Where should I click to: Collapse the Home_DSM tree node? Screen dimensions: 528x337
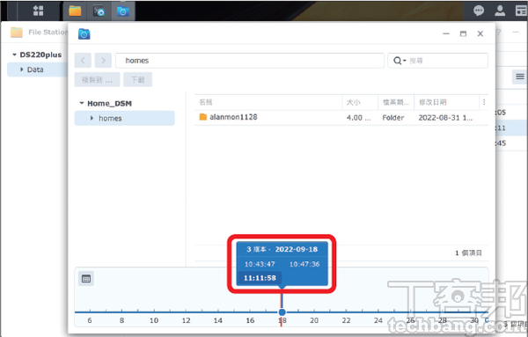click(x=82, y=103)
